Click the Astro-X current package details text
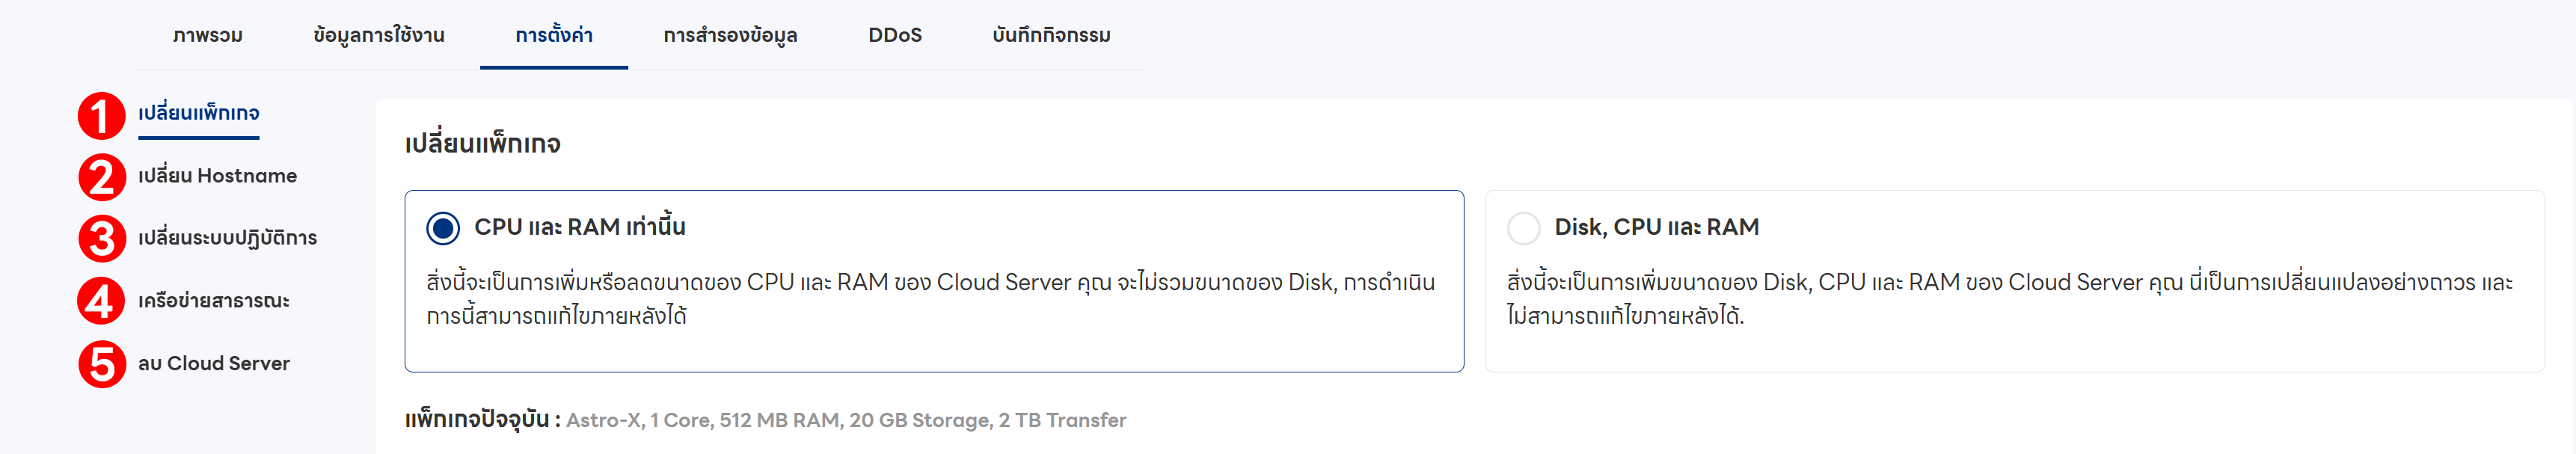Image resolution: width=2576 pixels, height=454 pixels. (846, 421)
